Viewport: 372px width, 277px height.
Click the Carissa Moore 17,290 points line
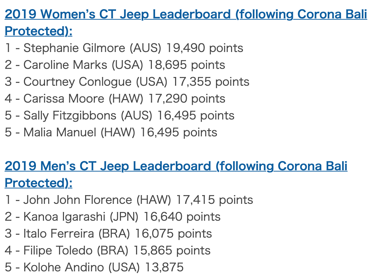(115, 99)
